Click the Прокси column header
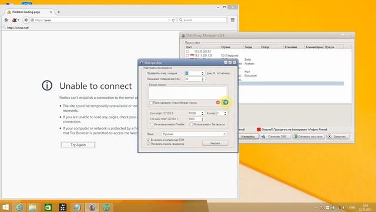 point(334,47)
